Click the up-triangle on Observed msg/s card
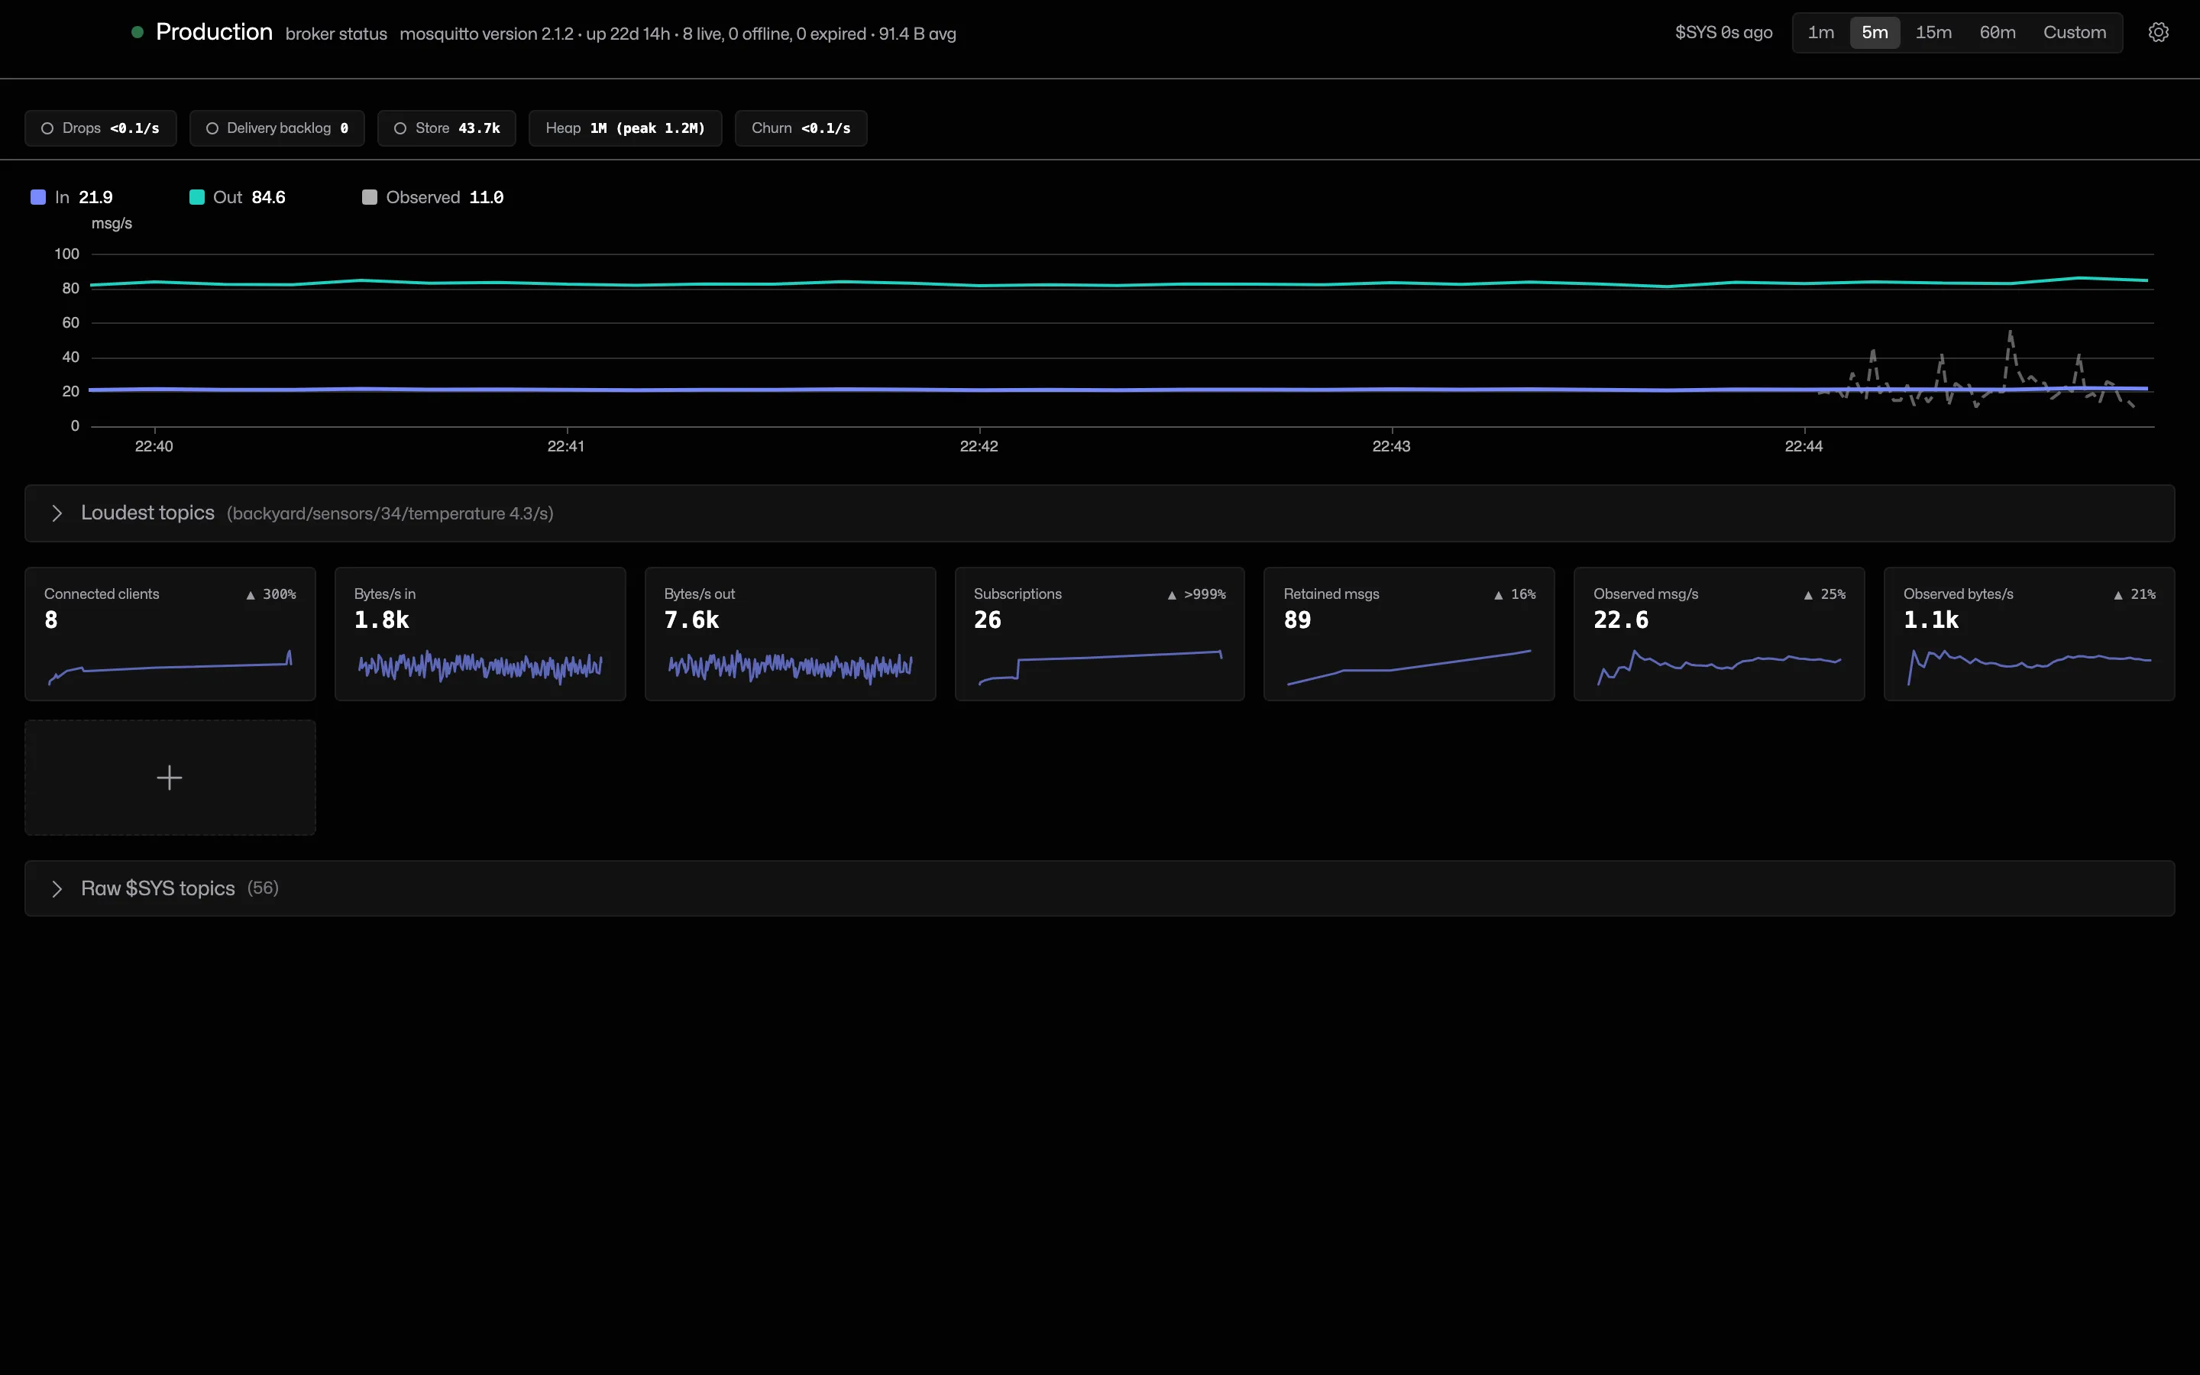 coord(1808,595)
